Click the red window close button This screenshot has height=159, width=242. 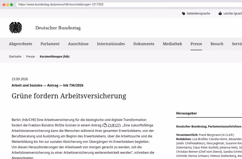click(x=4, y=5)
